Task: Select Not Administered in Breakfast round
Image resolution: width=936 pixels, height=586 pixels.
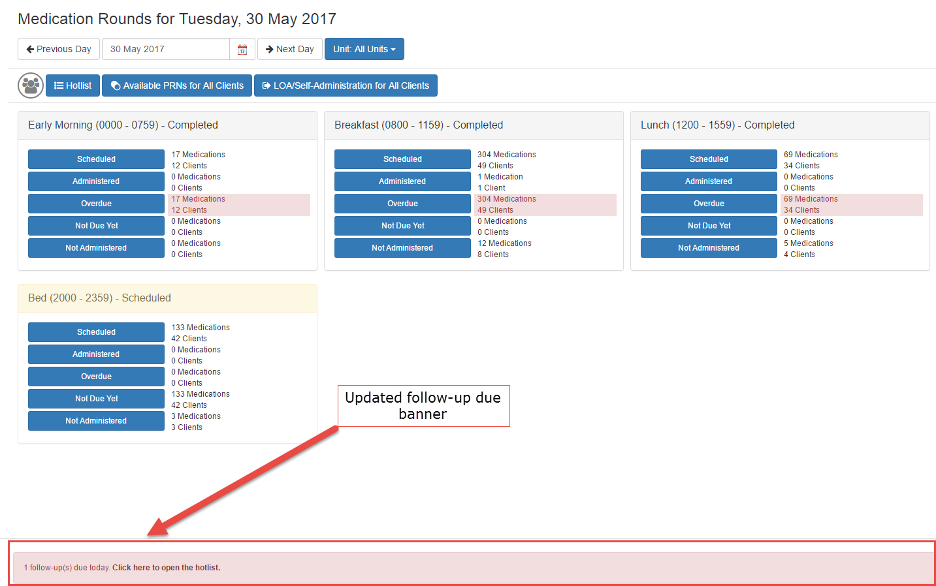Action: [x=402, y=248]
